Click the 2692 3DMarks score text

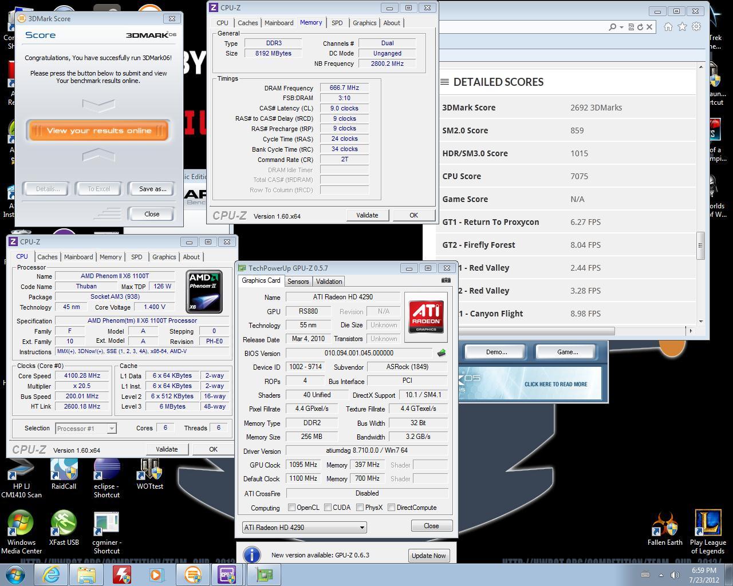coord(596,108)
